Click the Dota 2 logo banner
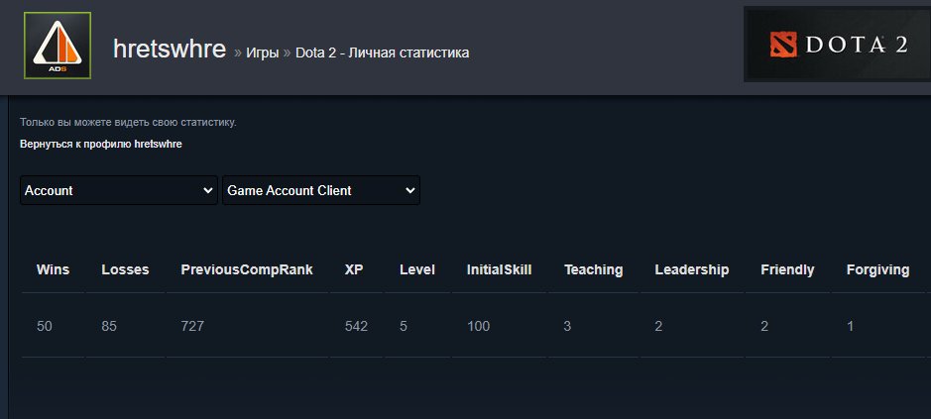 (837, 45)
